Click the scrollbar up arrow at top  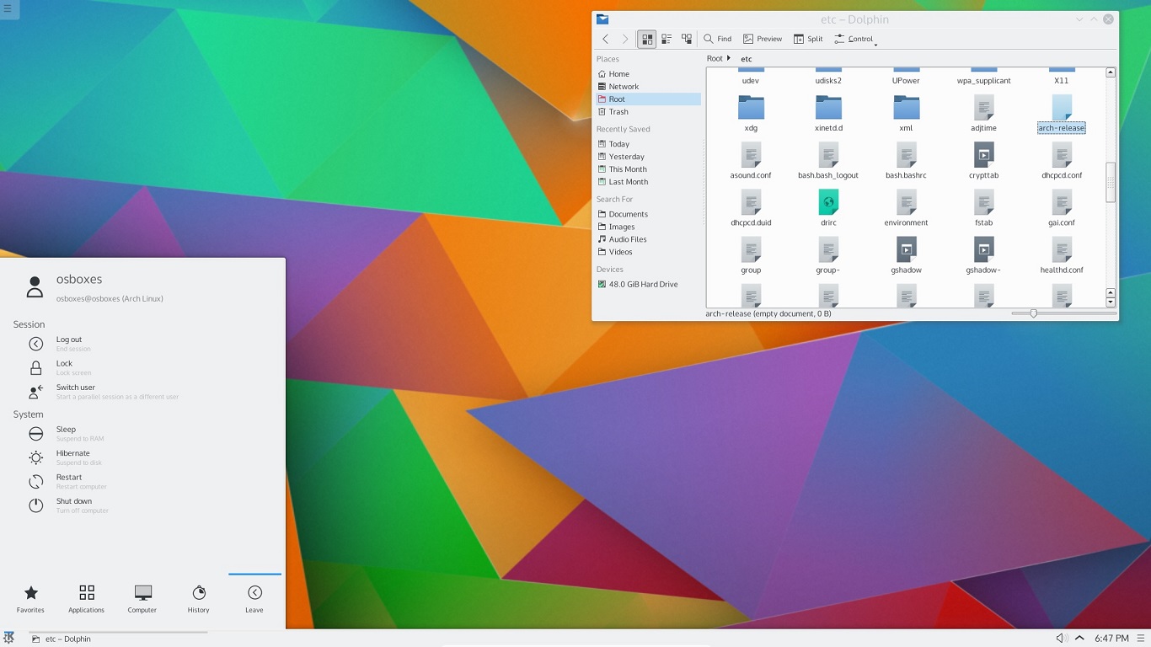click(1111, 72)
